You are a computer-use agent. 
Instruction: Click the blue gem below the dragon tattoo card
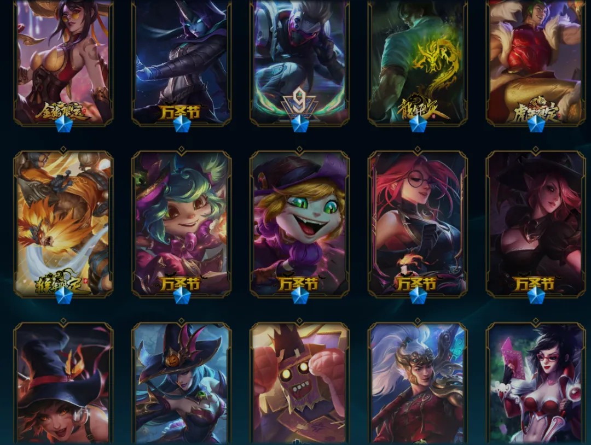pos(418,124)
